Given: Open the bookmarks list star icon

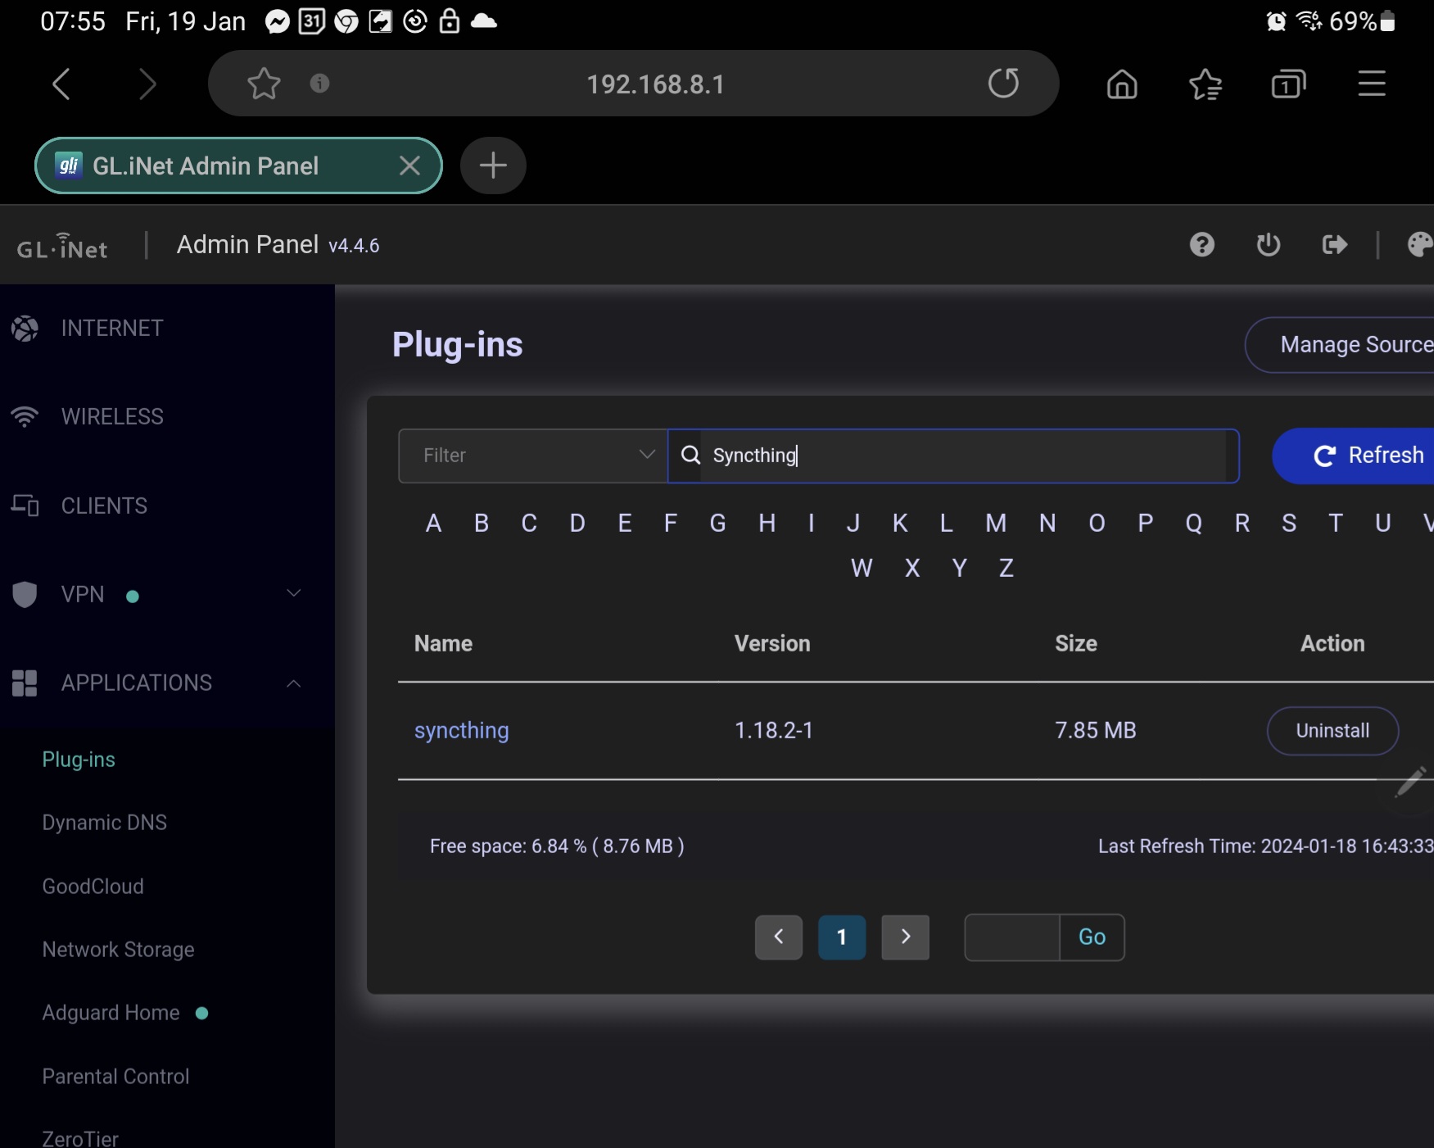Looking at the screenshot, I should click(1205, 84).
